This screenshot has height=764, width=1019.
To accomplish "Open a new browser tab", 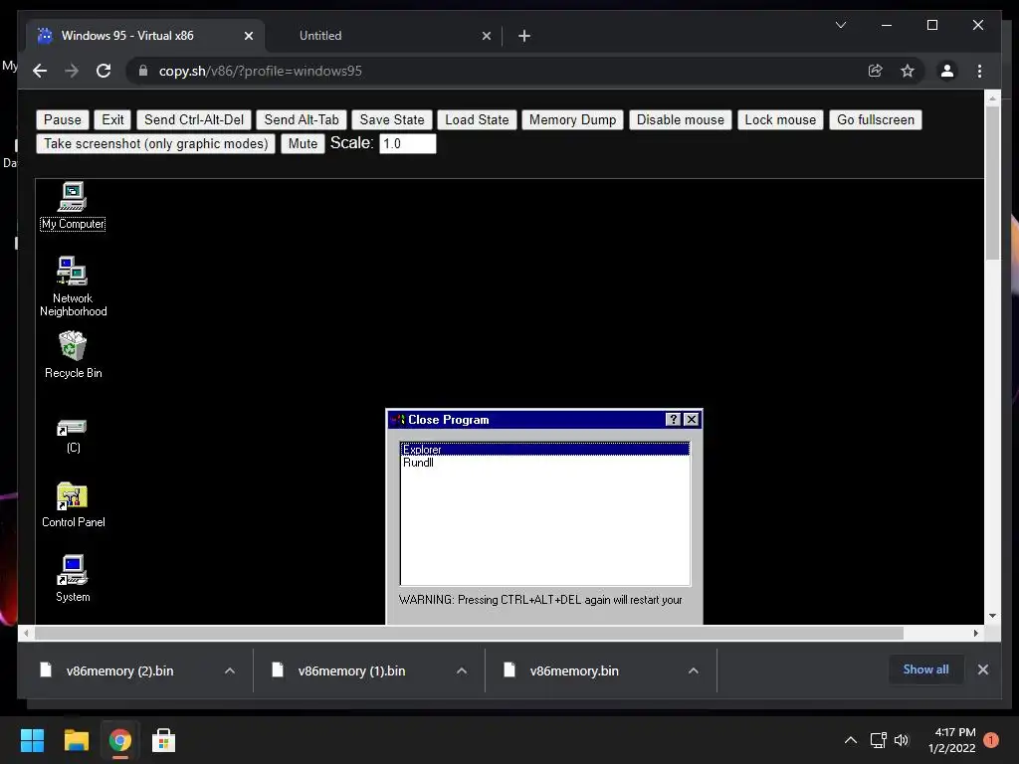I will (524, 36).
